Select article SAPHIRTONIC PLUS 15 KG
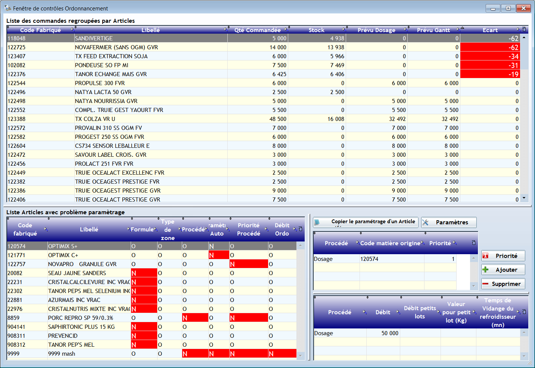The image size is (535, 368). coord(152,327)
